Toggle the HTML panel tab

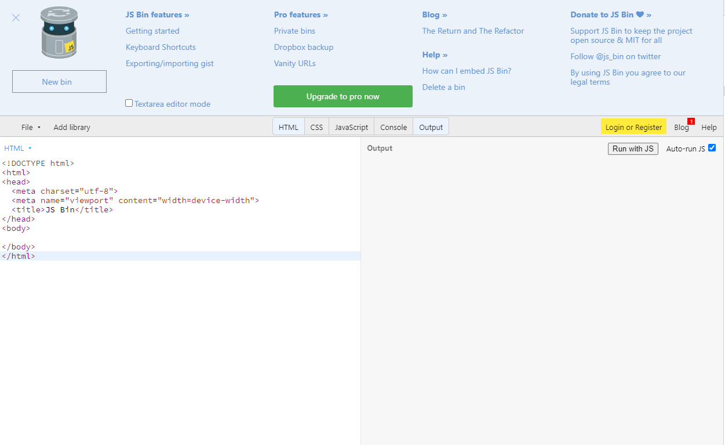coord(289,127)
